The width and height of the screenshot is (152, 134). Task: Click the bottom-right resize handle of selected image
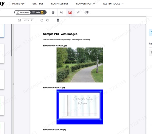point(100,119)
